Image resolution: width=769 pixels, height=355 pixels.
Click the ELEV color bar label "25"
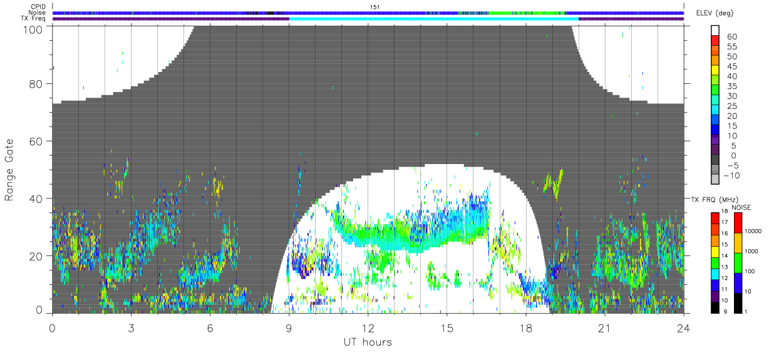click(732, 106)
